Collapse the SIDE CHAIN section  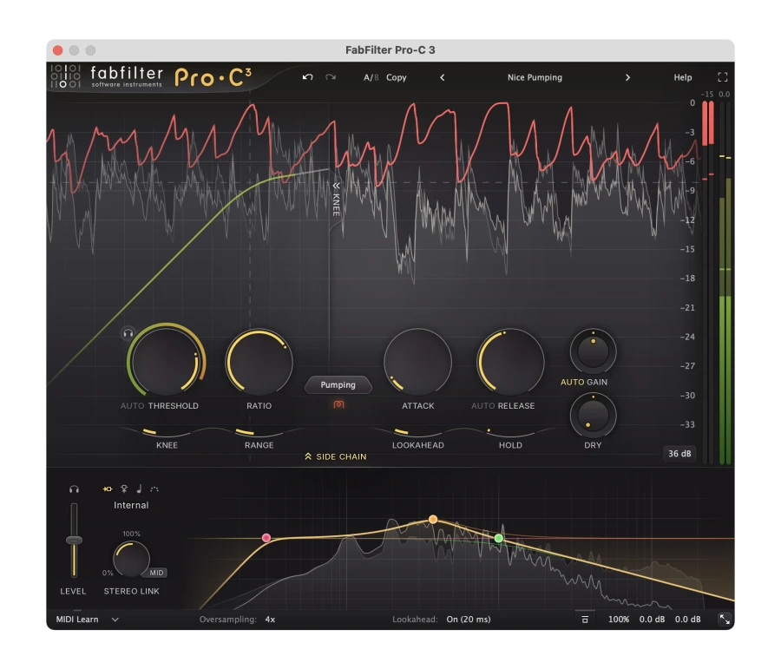pyautogui.click(x=335, y=456)
